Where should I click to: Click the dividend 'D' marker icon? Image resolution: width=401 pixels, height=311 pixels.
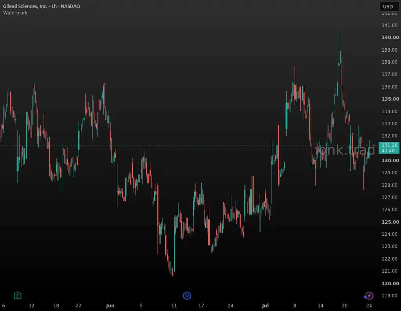tap(187, 296)
